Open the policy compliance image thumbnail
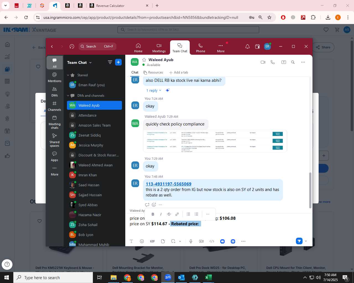This screenshot has height=283, width=354. pos(215,141)
